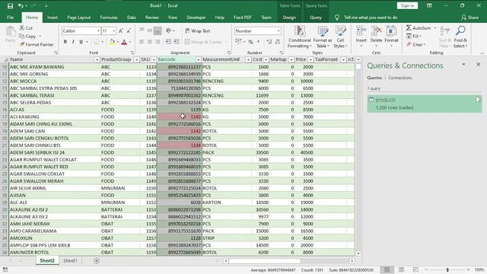Toggle underline formatting
The image size is (487, 274).
pos(81,42)
